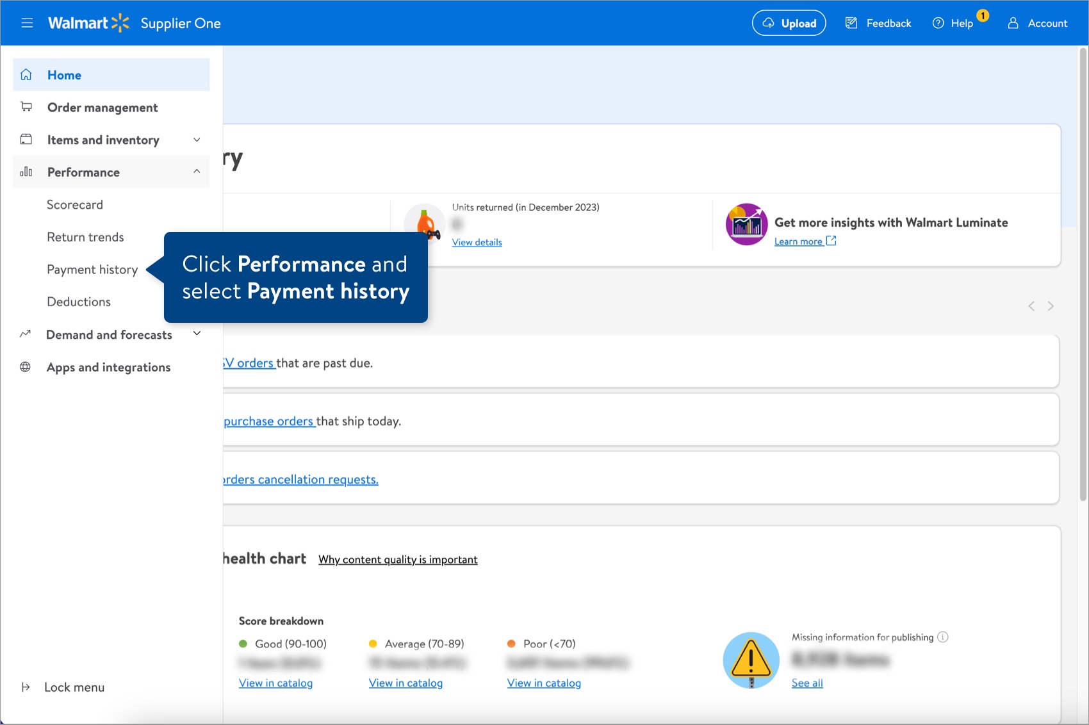Viewport: 1089px width, 725px height.
Task: Click the Performance bar chart icon
Action: (x=26, y=172)
